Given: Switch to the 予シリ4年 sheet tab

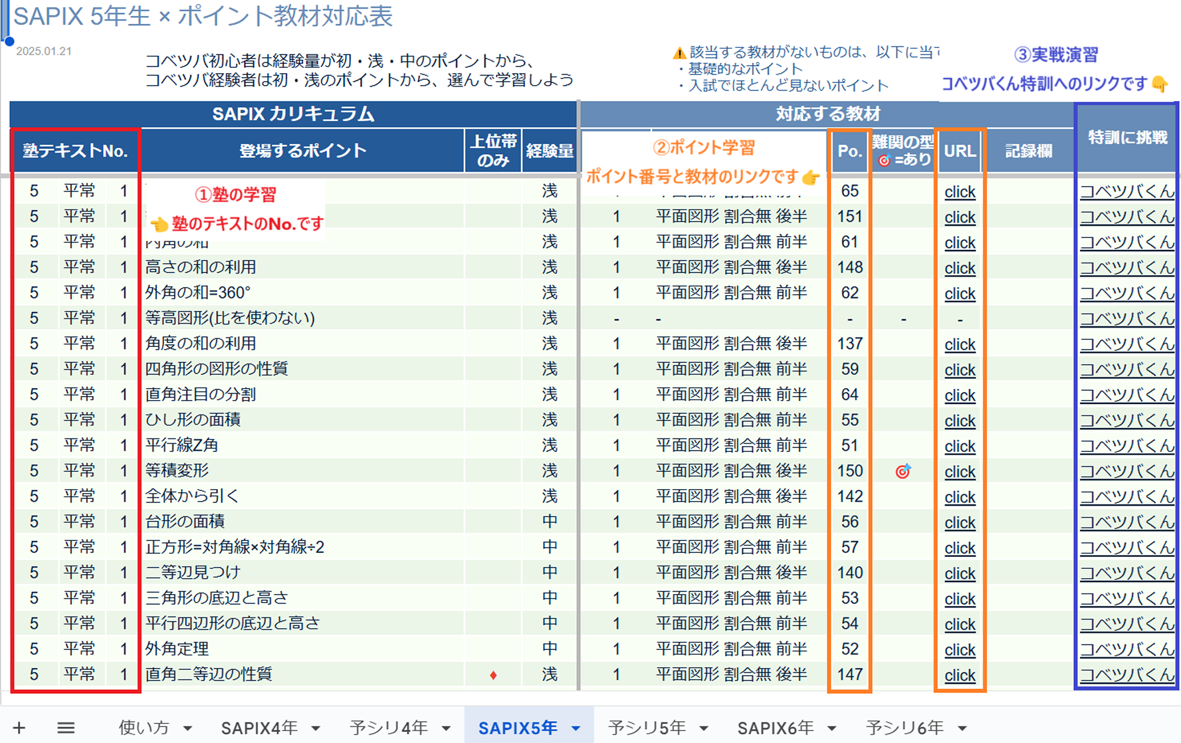Looking at the screenshot, I should pos(388,728).
